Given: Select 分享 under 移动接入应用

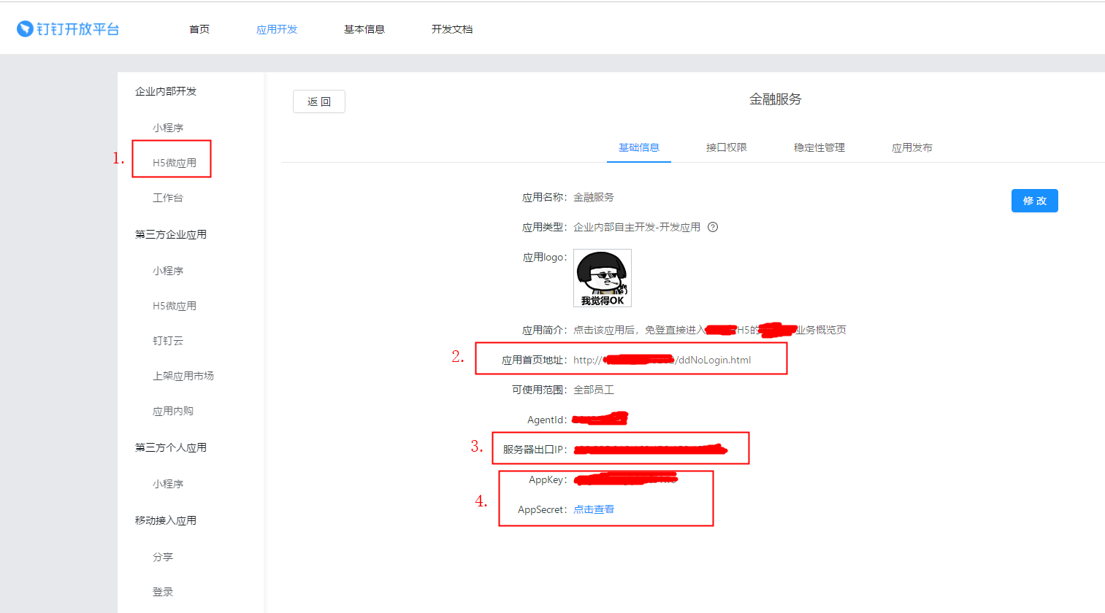Looking at the screenshot, I should click(163, 557).
